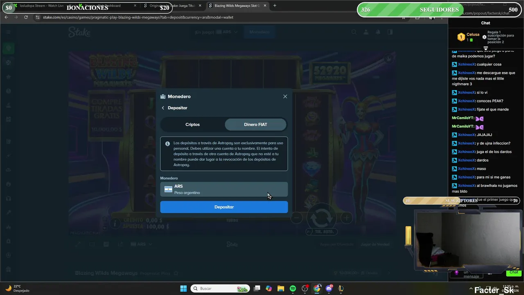
Task: Click the blue Depositar button
Action: point(224,207)
